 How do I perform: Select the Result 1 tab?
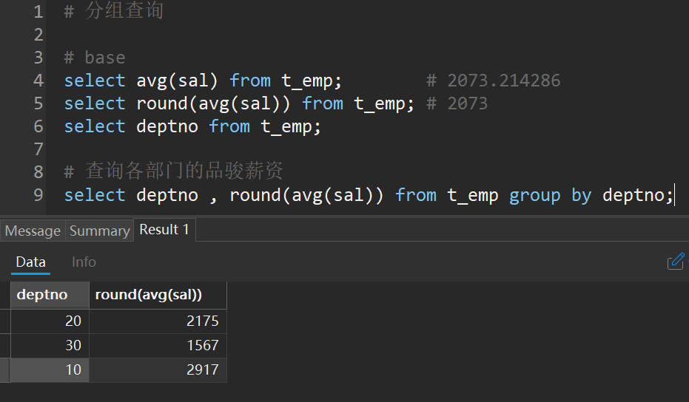pyautogui.click(x=164, y=230)
